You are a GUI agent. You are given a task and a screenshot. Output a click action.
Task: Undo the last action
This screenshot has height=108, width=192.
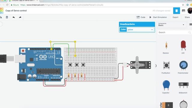(14, 17)
